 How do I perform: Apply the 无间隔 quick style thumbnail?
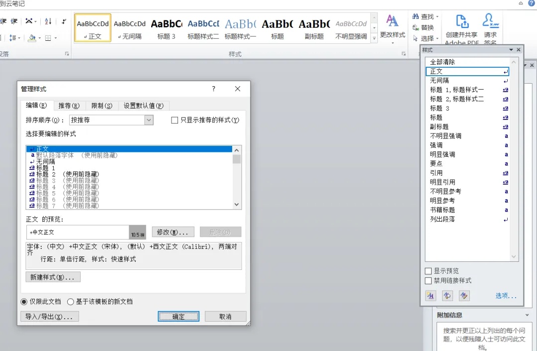pos(129,28)
